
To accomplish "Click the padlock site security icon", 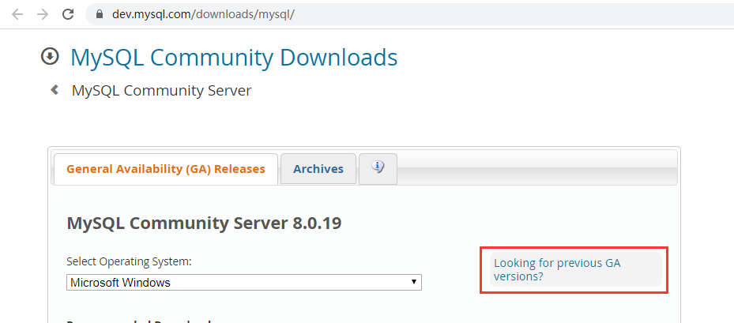I will 100,14.
